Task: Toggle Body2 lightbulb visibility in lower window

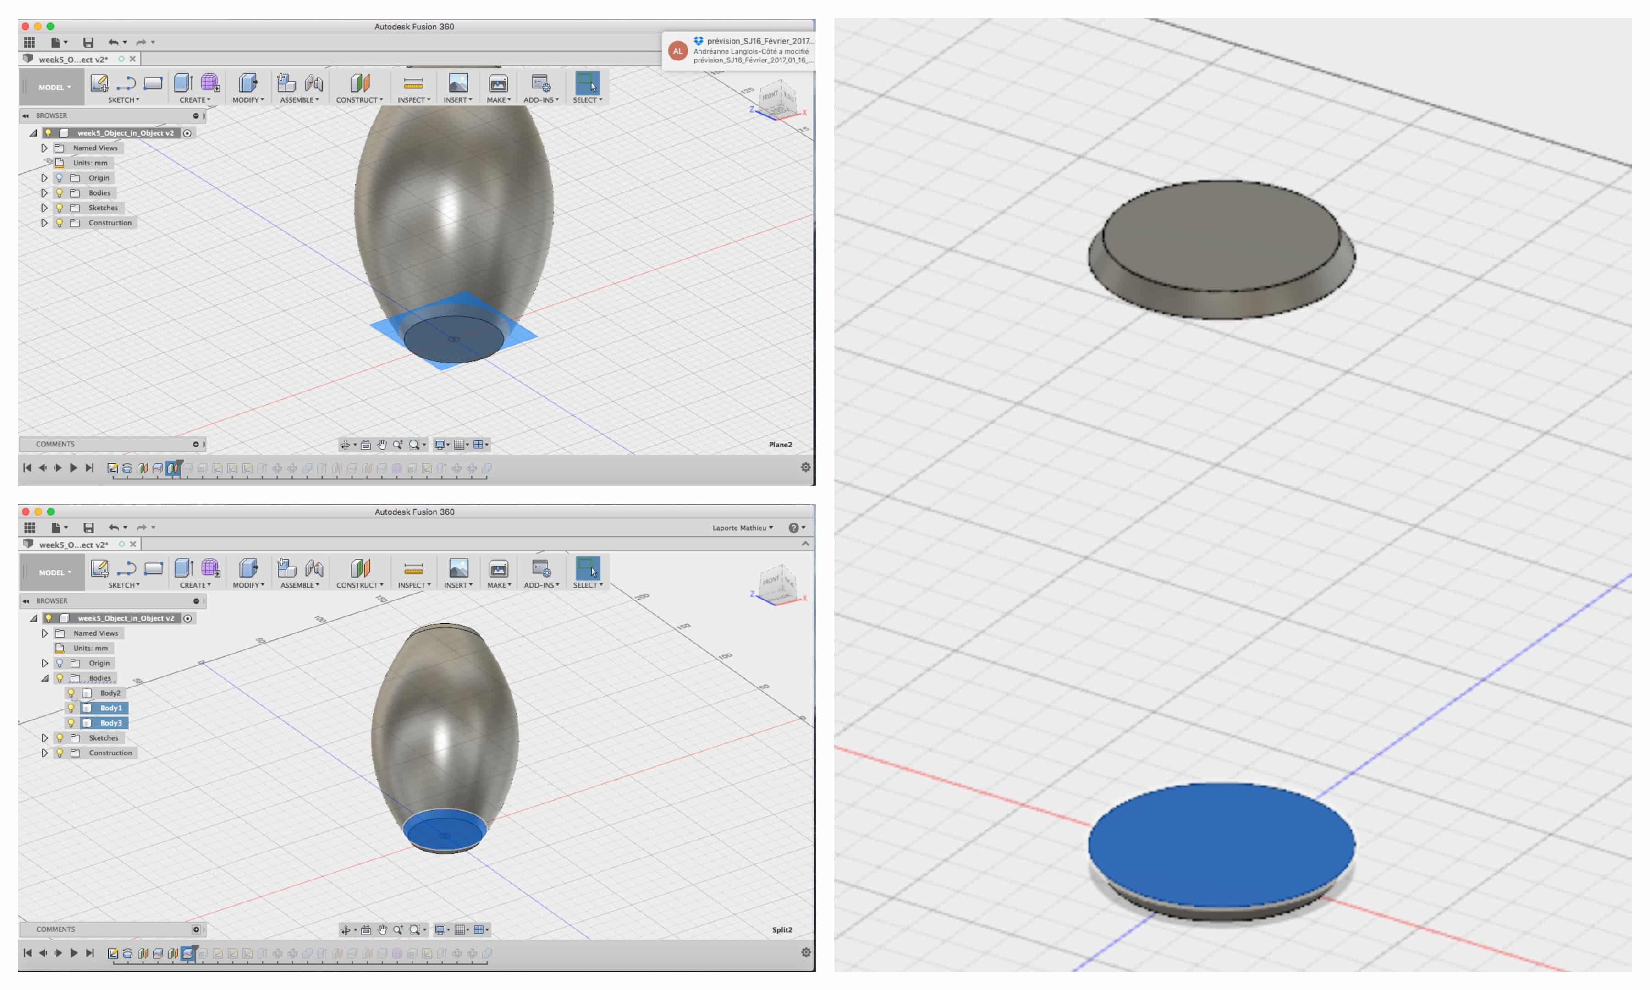Action: coord(71,693)
